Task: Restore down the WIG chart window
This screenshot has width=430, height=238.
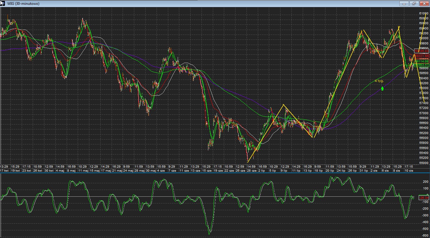Action: tap(414, 4)
